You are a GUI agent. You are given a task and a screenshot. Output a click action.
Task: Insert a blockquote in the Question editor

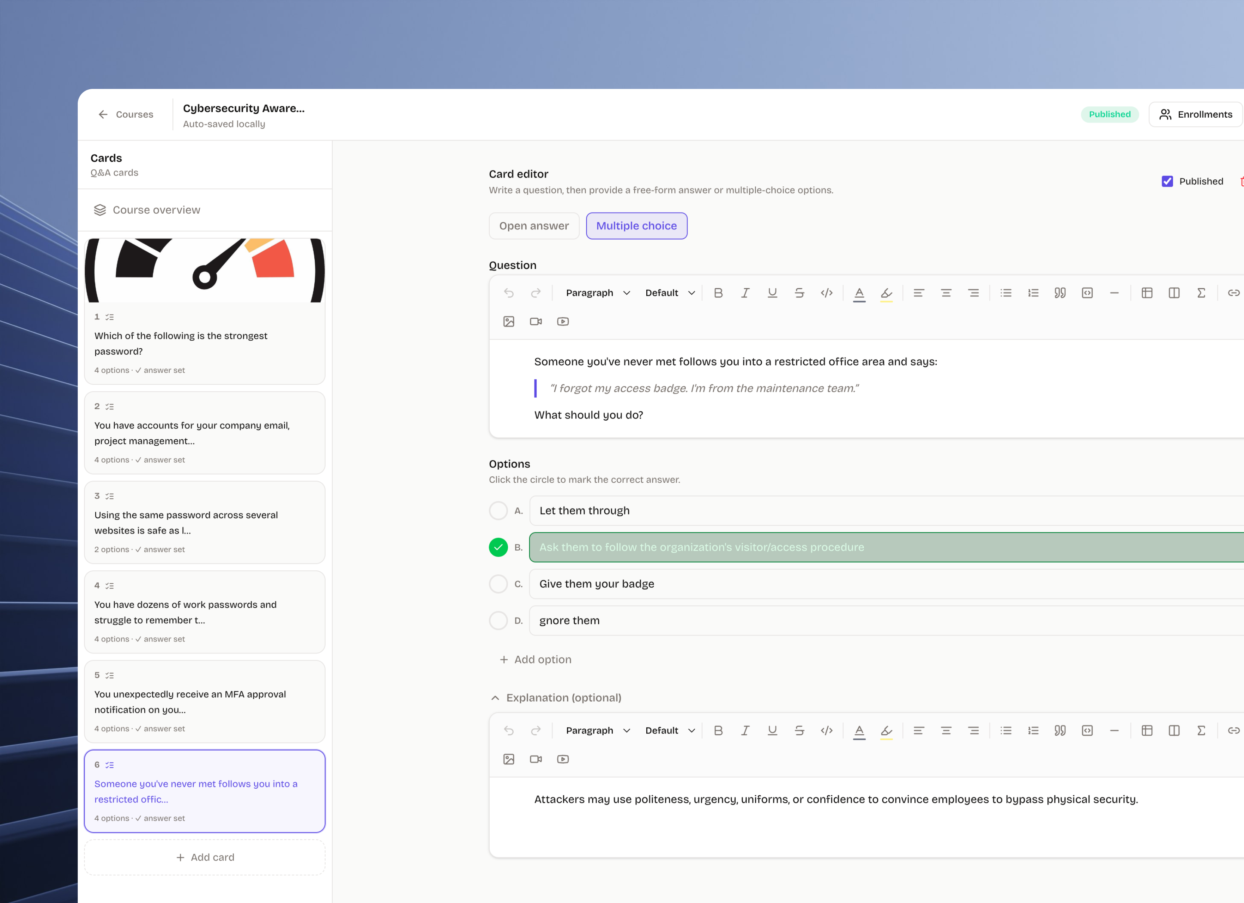click(1060, 293)
